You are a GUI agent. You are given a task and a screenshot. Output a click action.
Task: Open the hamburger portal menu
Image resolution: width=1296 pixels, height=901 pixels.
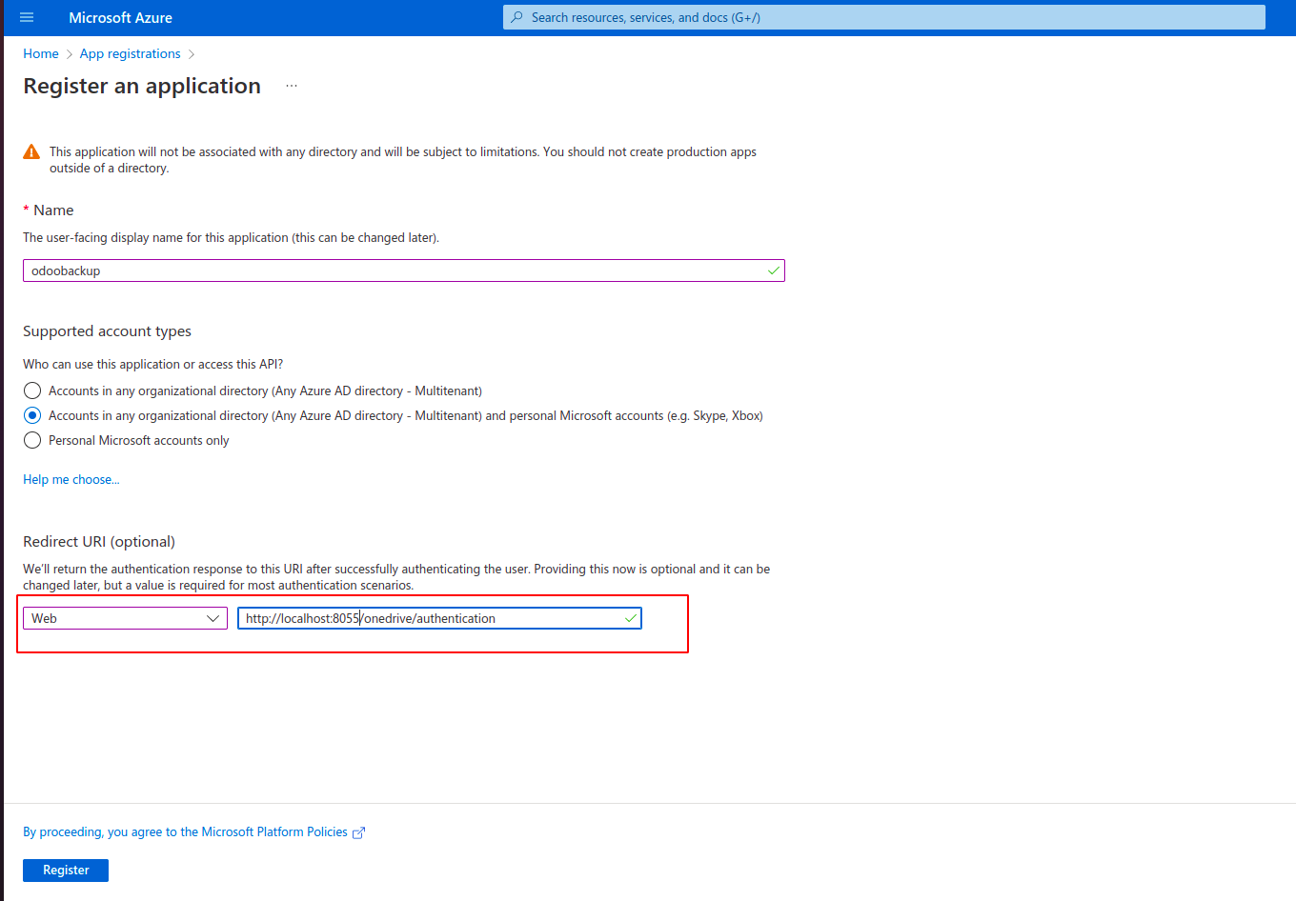[x=27, y=17]
